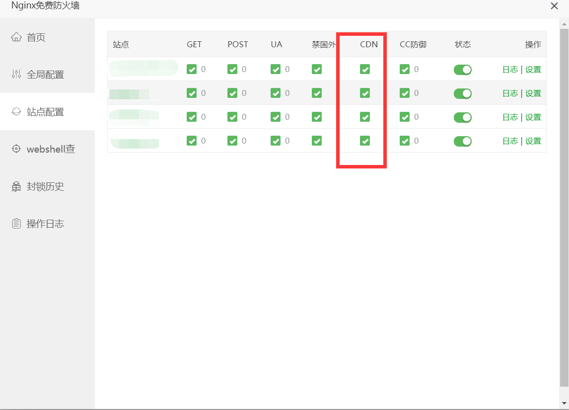Click the scrollbar down arrow
The width and height of the screenshot is (569, 410).
[564, 403]
